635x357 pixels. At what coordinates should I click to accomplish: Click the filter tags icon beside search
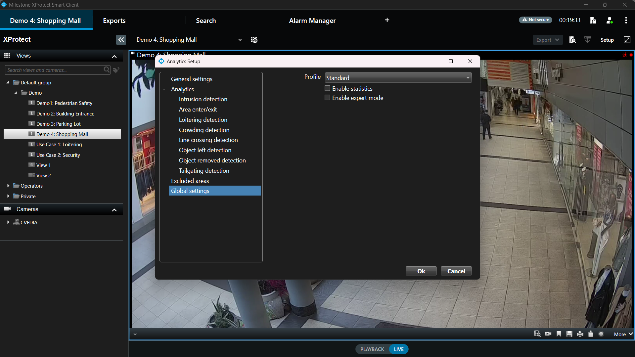[116, 70]
